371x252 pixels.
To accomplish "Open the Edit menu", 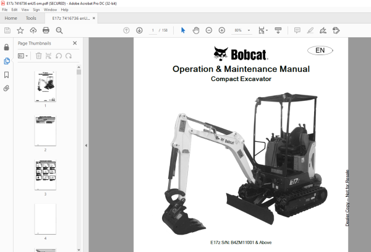I will 14,10.
